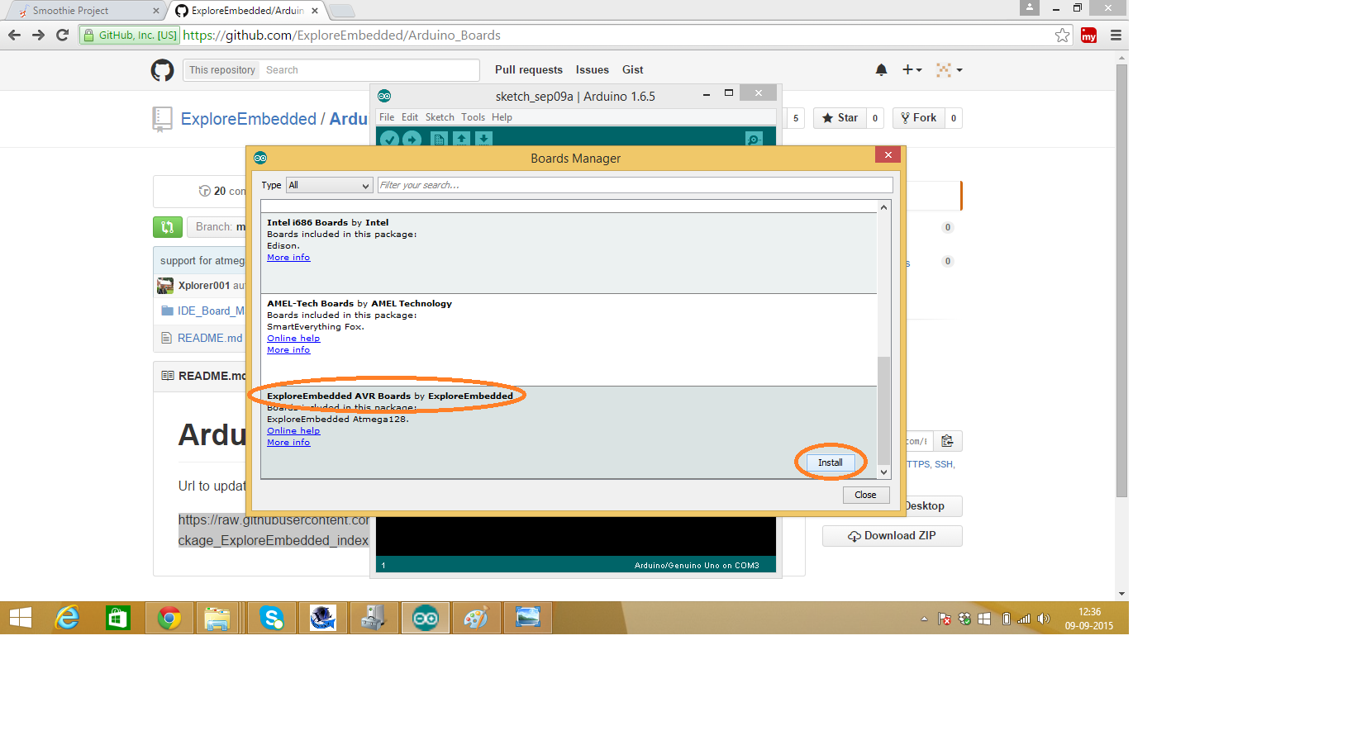Open the Arduino File menu

click(387, 117)
